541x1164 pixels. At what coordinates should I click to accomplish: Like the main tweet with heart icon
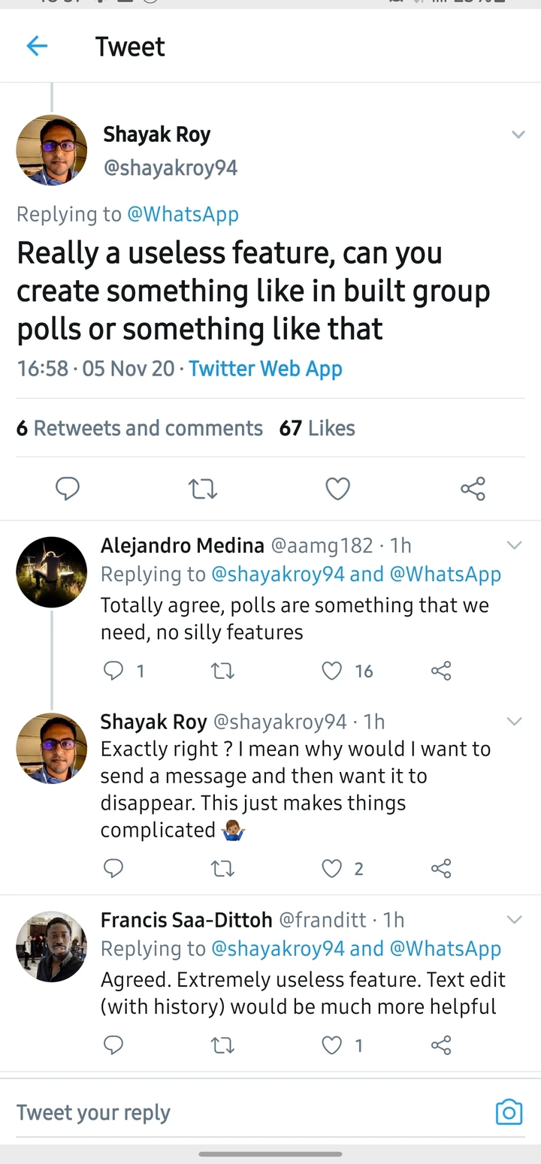point(337,489)
